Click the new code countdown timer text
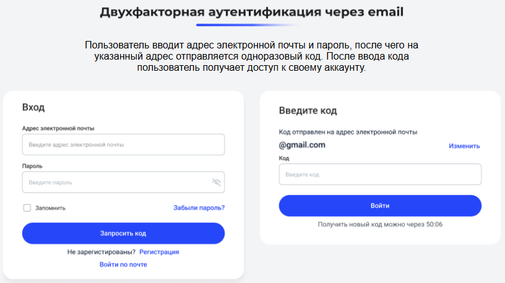The height and width of the screenshot is (283, 505). tap(380, 225)
